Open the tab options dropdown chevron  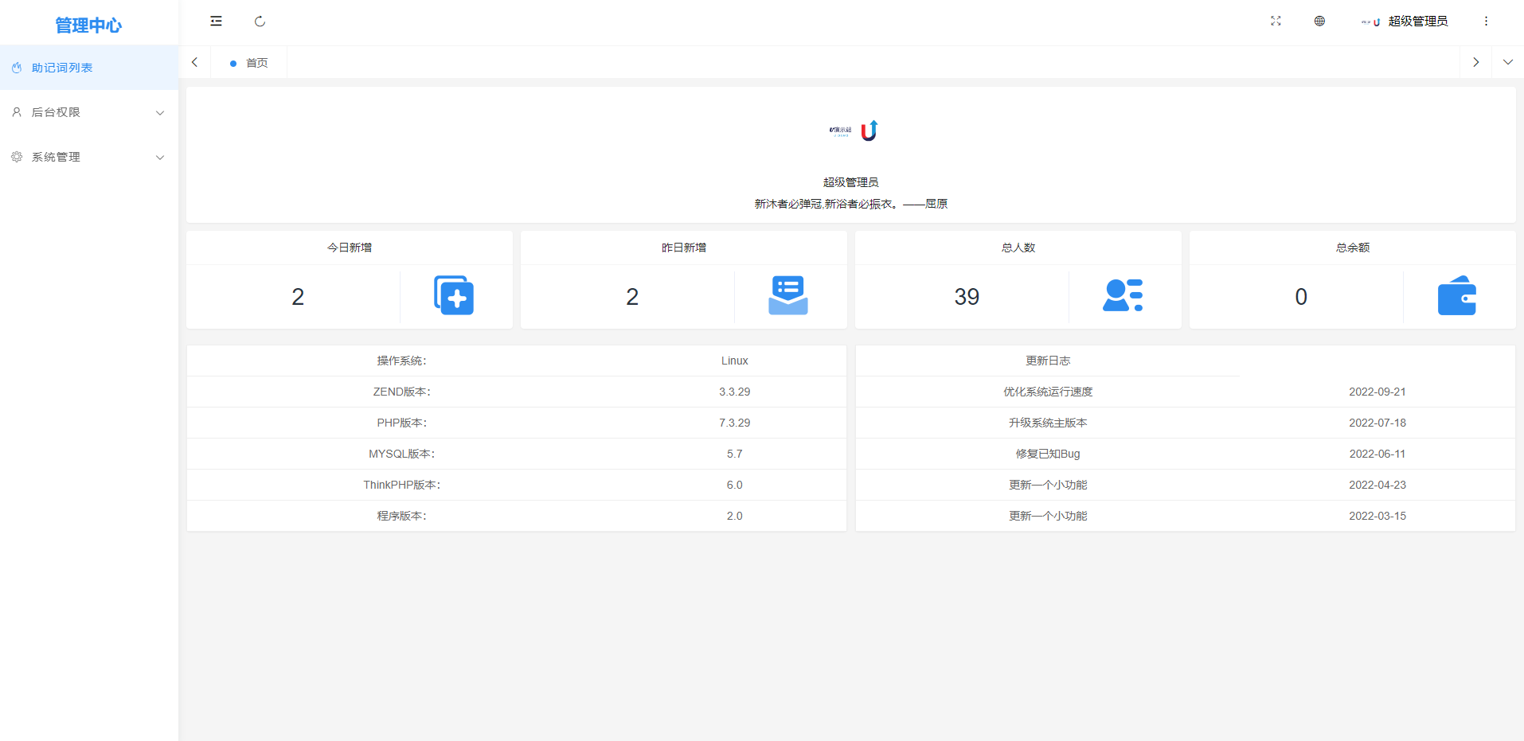pyautogui.click(x=1507, y=62)
